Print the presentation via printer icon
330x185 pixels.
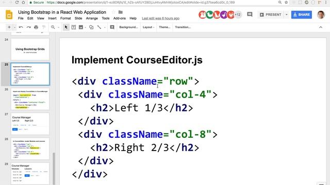(x=36, y=27)
